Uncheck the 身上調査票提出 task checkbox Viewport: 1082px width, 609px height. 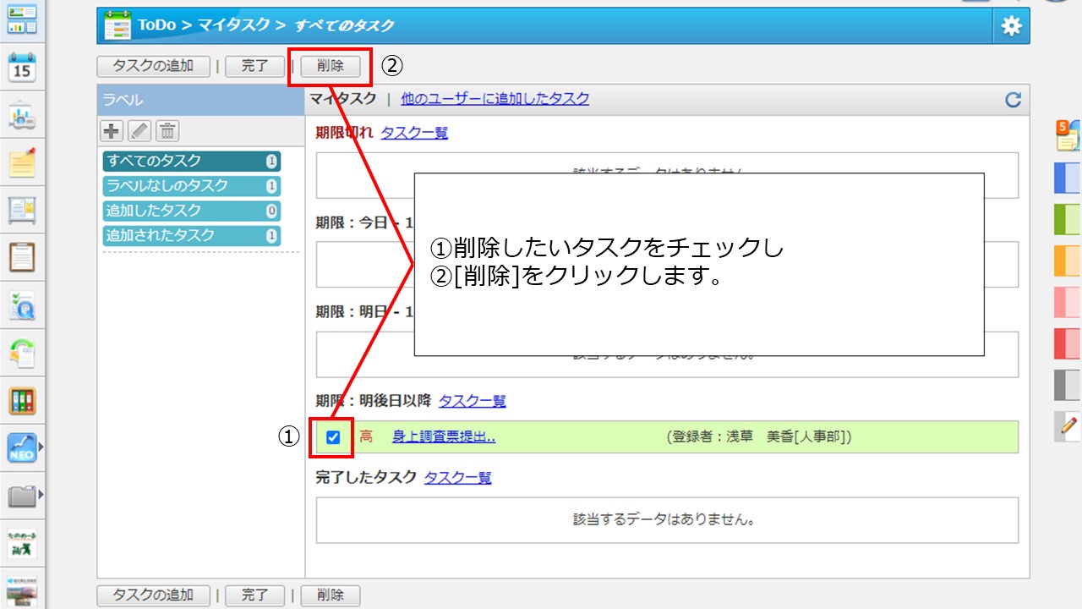click(x=333, y=437)
